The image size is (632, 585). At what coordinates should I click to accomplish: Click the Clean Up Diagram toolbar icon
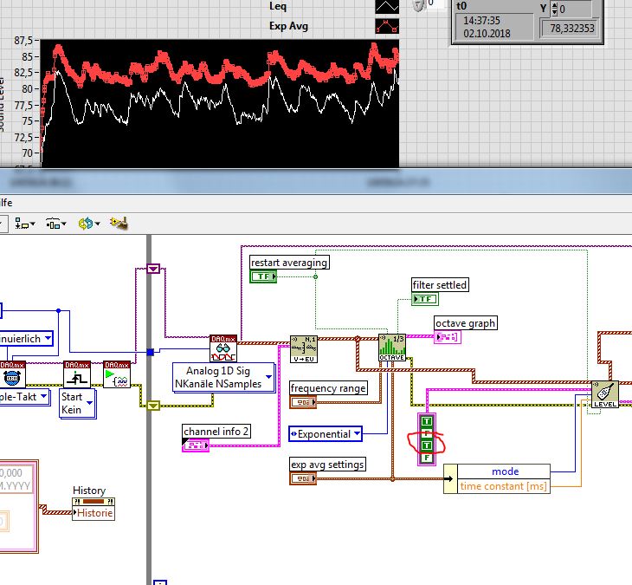click(119, 224)
